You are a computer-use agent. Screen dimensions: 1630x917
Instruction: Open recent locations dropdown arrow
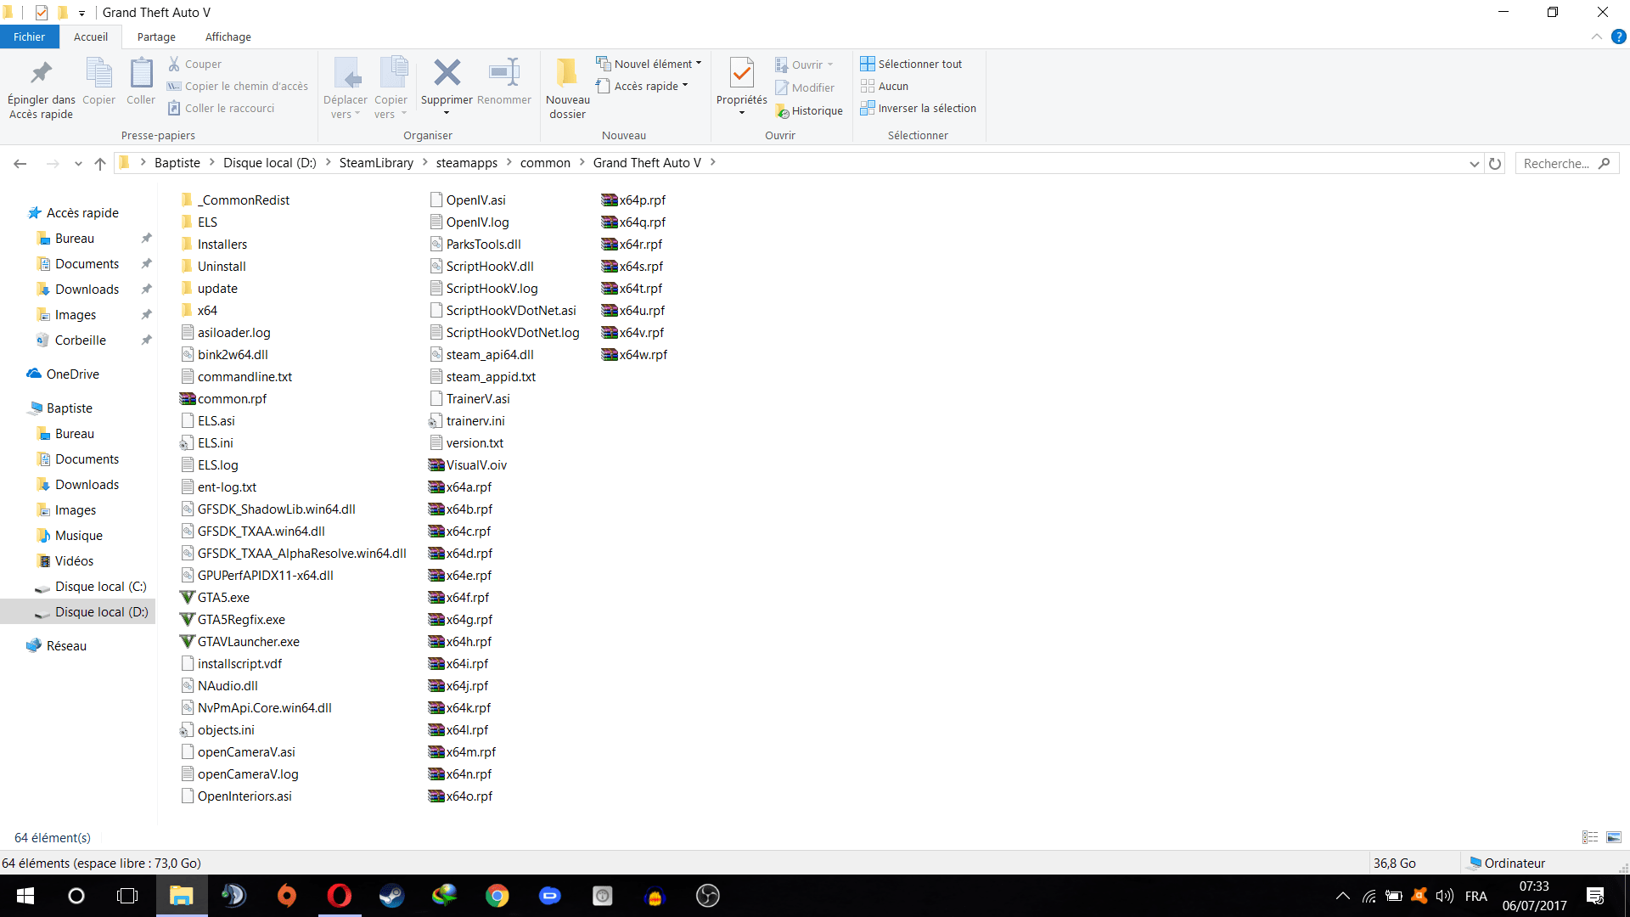[x=78, y=163]
